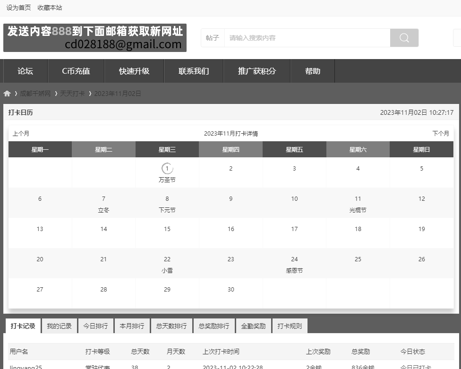This screenshot has height=369, width=461.
Task: Click 设为首页 at the top left
Action: 18,8
